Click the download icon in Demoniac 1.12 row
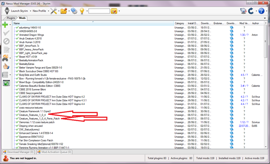270x164 pixels. pos(231,122)
